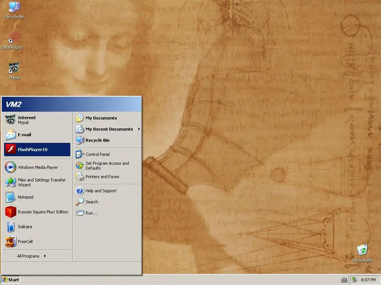This screenshot has height=285, width=381.
Task: Click the Notepad icon
Action: [10, 197]
